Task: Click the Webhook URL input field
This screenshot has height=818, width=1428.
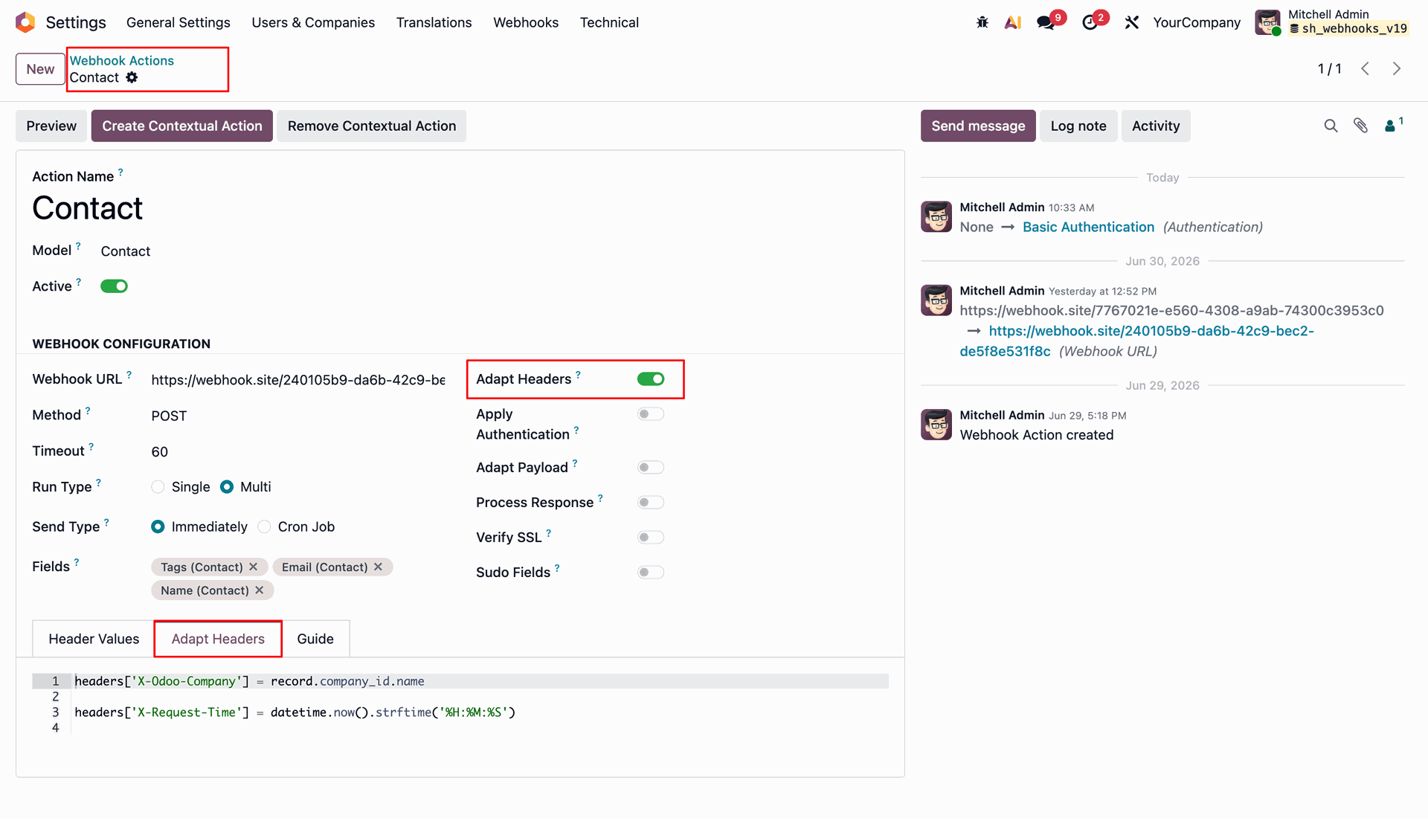Action: 297,380
